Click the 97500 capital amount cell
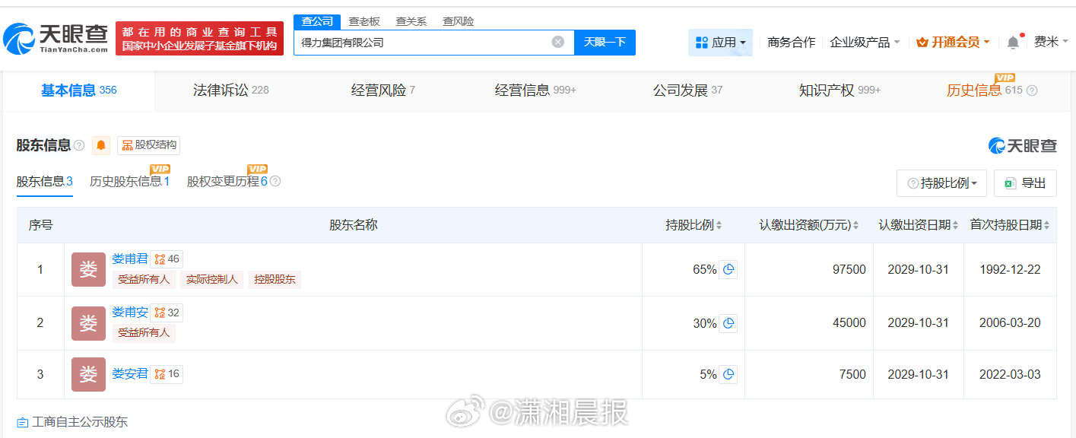The width and height of the screenshot is (1076, 438). 849,269
